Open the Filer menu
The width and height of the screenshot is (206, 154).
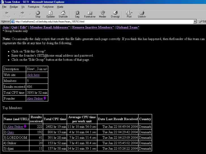tap(4, 7)
